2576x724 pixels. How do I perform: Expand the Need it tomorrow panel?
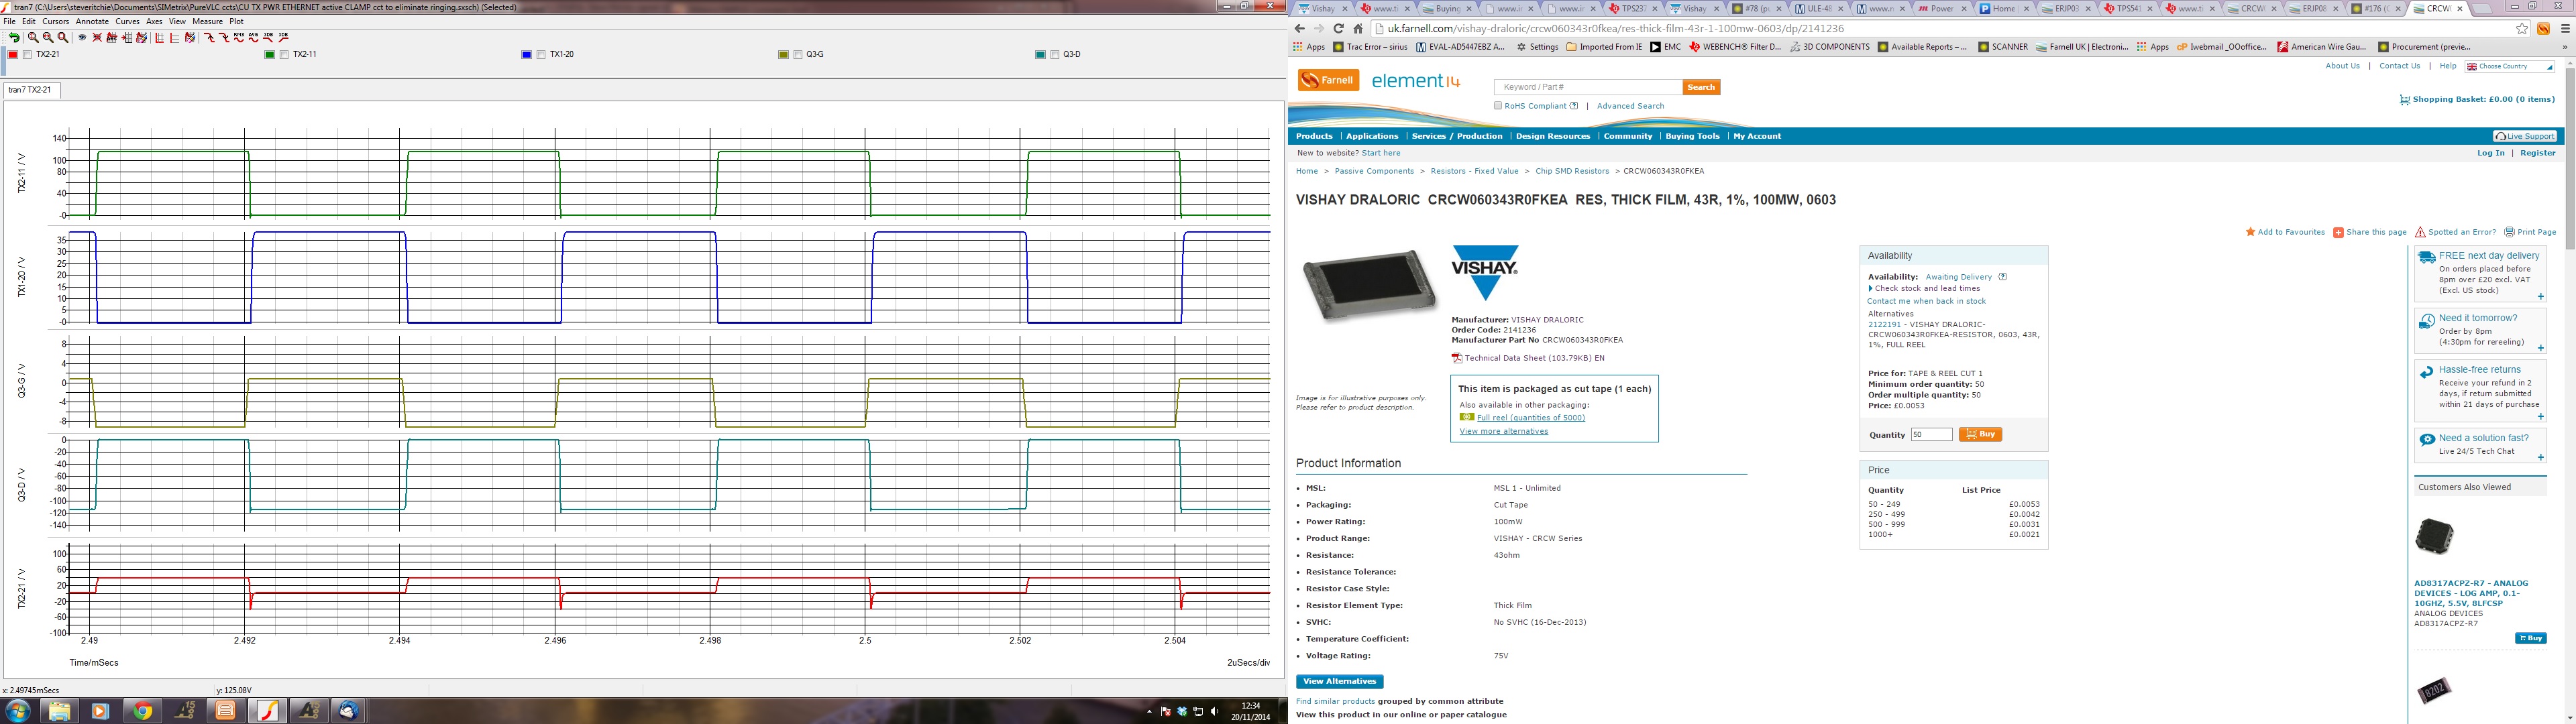tap(2541, 348)
